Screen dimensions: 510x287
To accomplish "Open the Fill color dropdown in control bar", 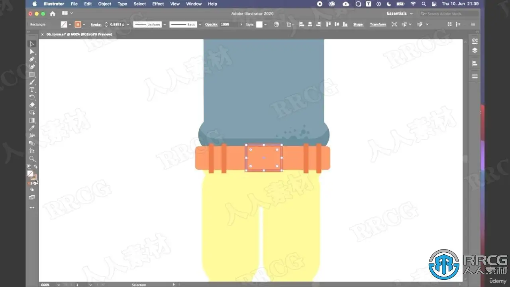I will coord(70,24).
